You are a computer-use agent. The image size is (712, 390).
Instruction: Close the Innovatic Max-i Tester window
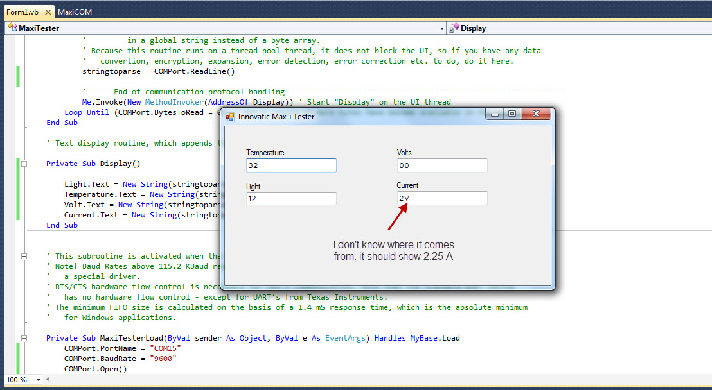(x=536, y=114)
